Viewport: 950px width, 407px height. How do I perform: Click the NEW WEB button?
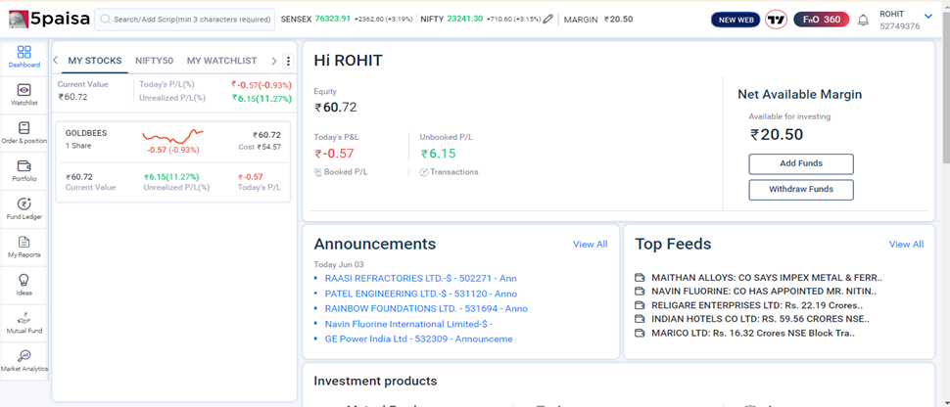point(736,20)
